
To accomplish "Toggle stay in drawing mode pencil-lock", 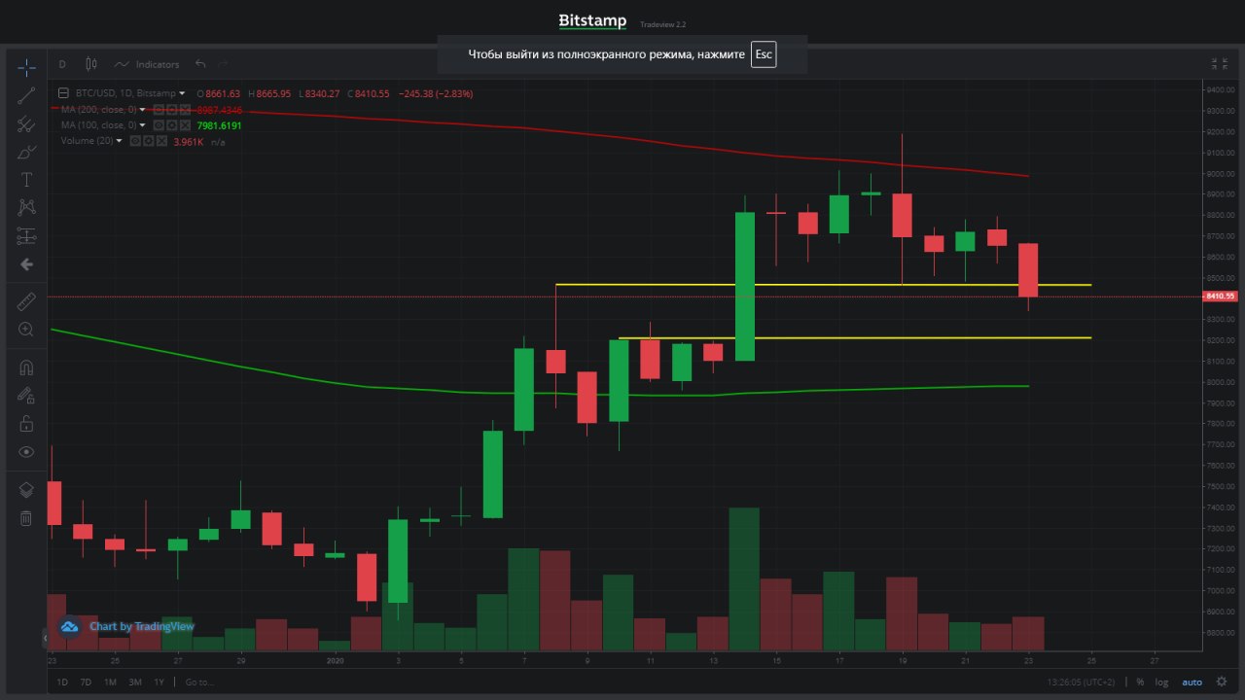I will pos(26,395).
